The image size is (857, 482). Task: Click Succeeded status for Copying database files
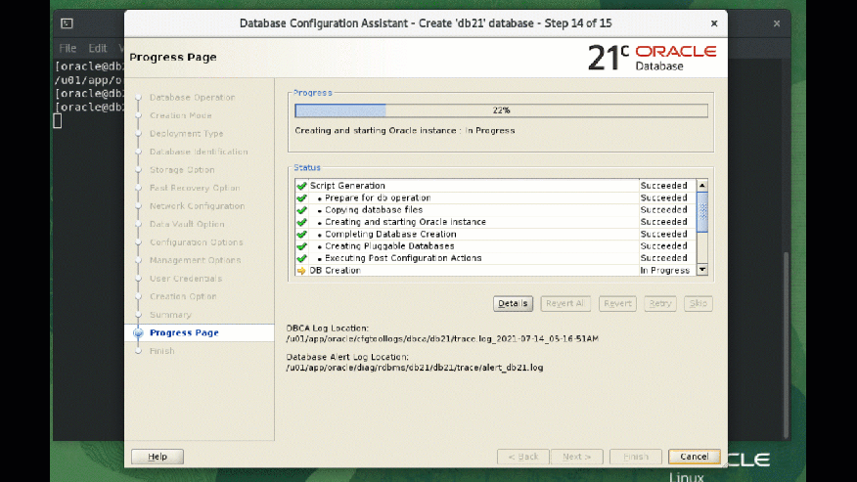pyautogui.click(x=663, y=210)
